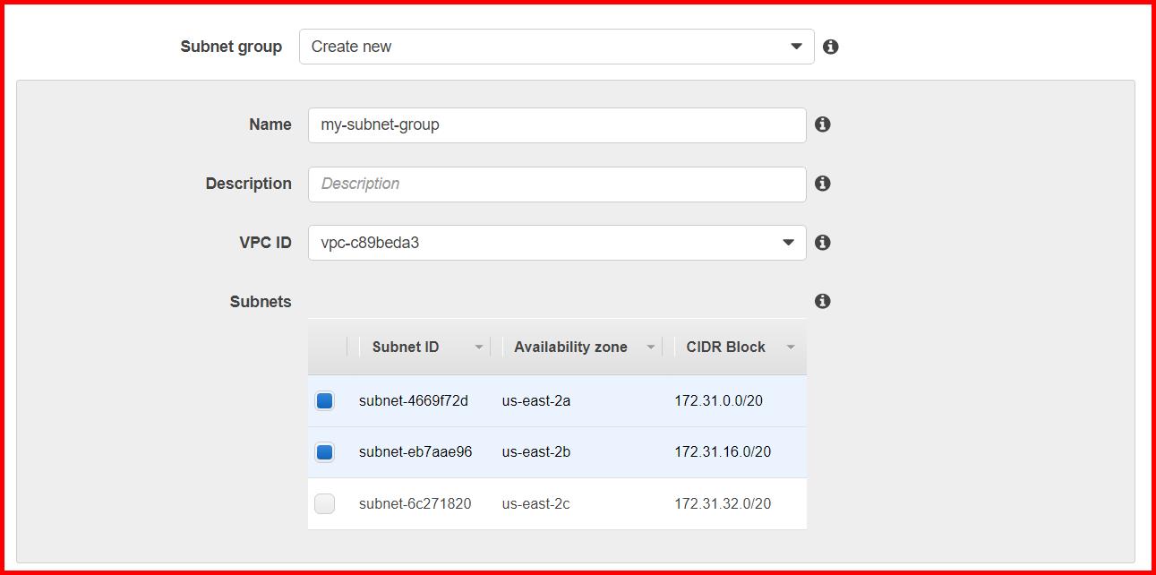Screen dimensions: 1156x575
Task: Click the Subnet ID sort caret
Action: point(480,347)
